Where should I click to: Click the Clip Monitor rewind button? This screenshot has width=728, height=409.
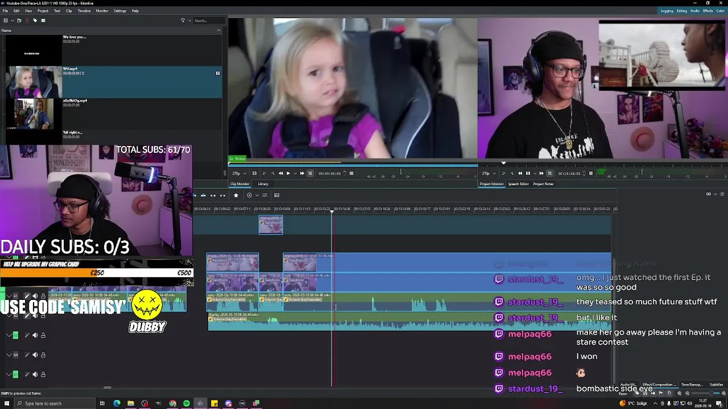point(280,173)
